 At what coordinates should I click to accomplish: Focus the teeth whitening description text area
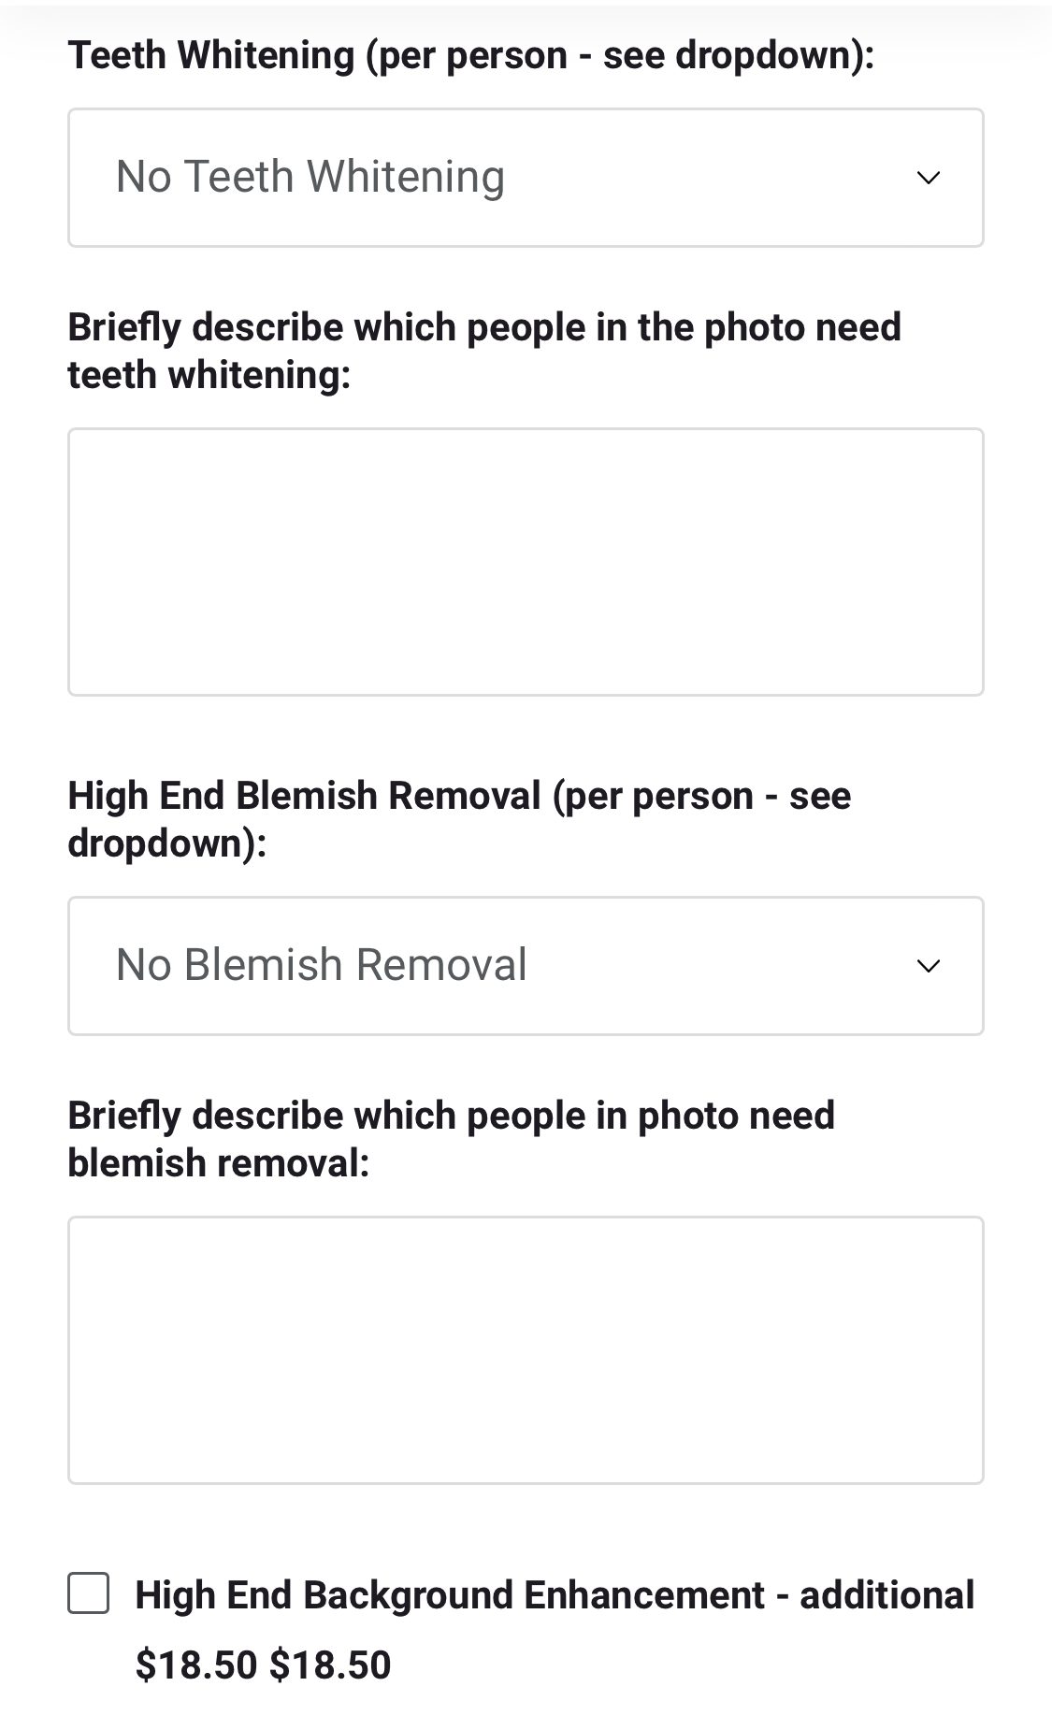click(x=525, y=562)
